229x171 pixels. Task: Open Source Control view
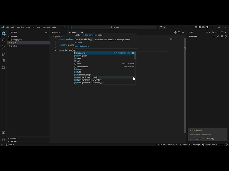coord(3,47)
